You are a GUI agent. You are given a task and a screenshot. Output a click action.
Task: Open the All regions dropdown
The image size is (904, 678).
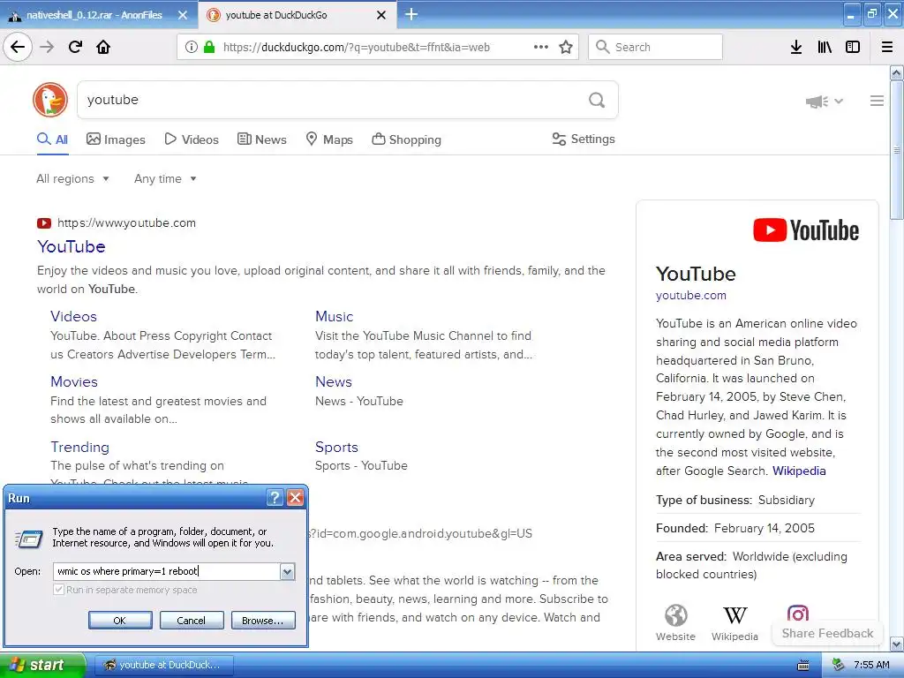[72, 178]
